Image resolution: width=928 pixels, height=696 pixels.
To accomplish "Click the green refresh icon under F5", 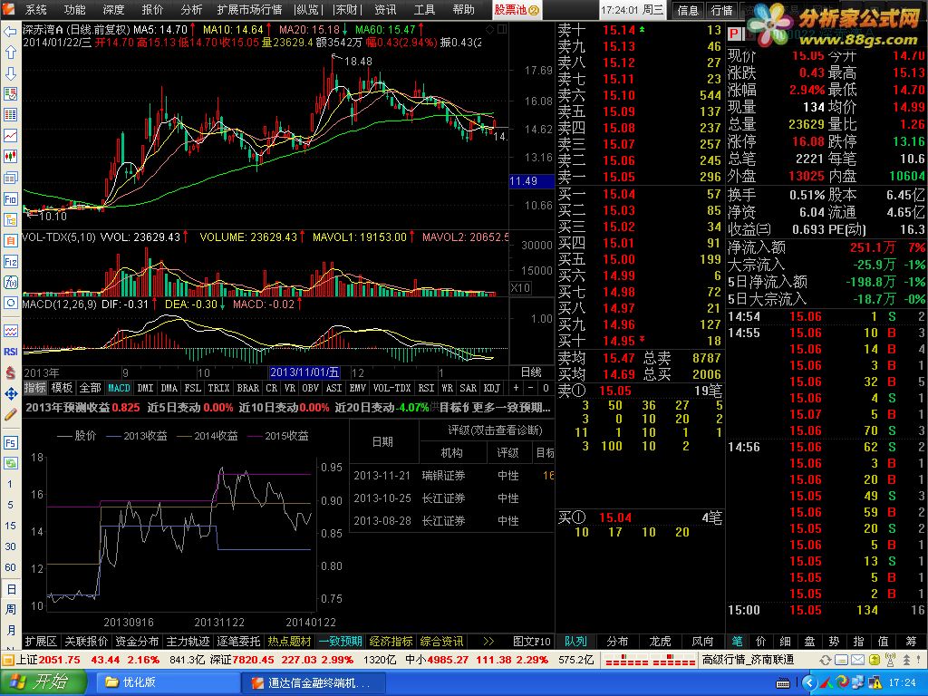I will (11, 463).
